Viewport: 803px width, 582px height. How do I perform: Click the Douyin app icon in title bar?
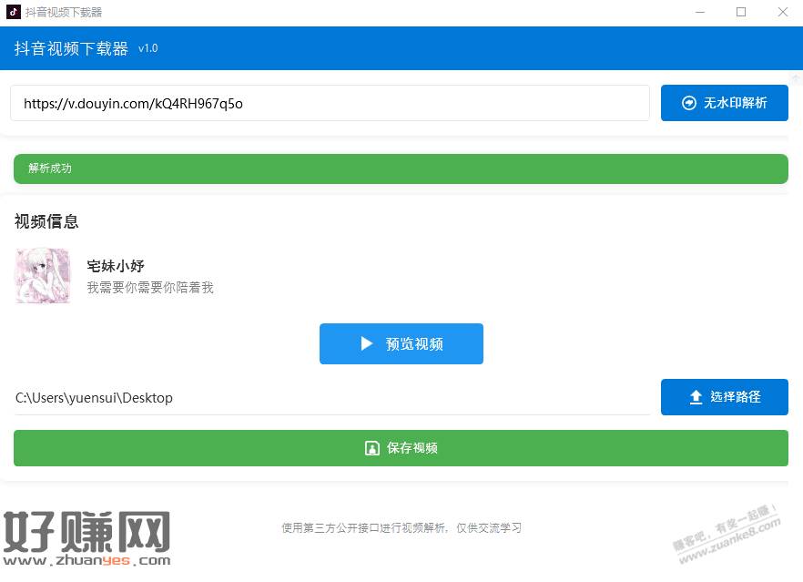coord(14,12)
